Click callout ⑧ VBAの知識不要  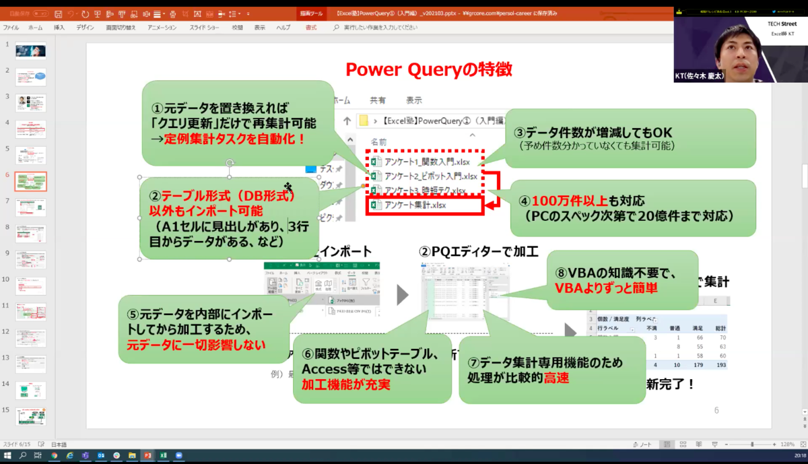pyautogui.click(x=622, y=279)
